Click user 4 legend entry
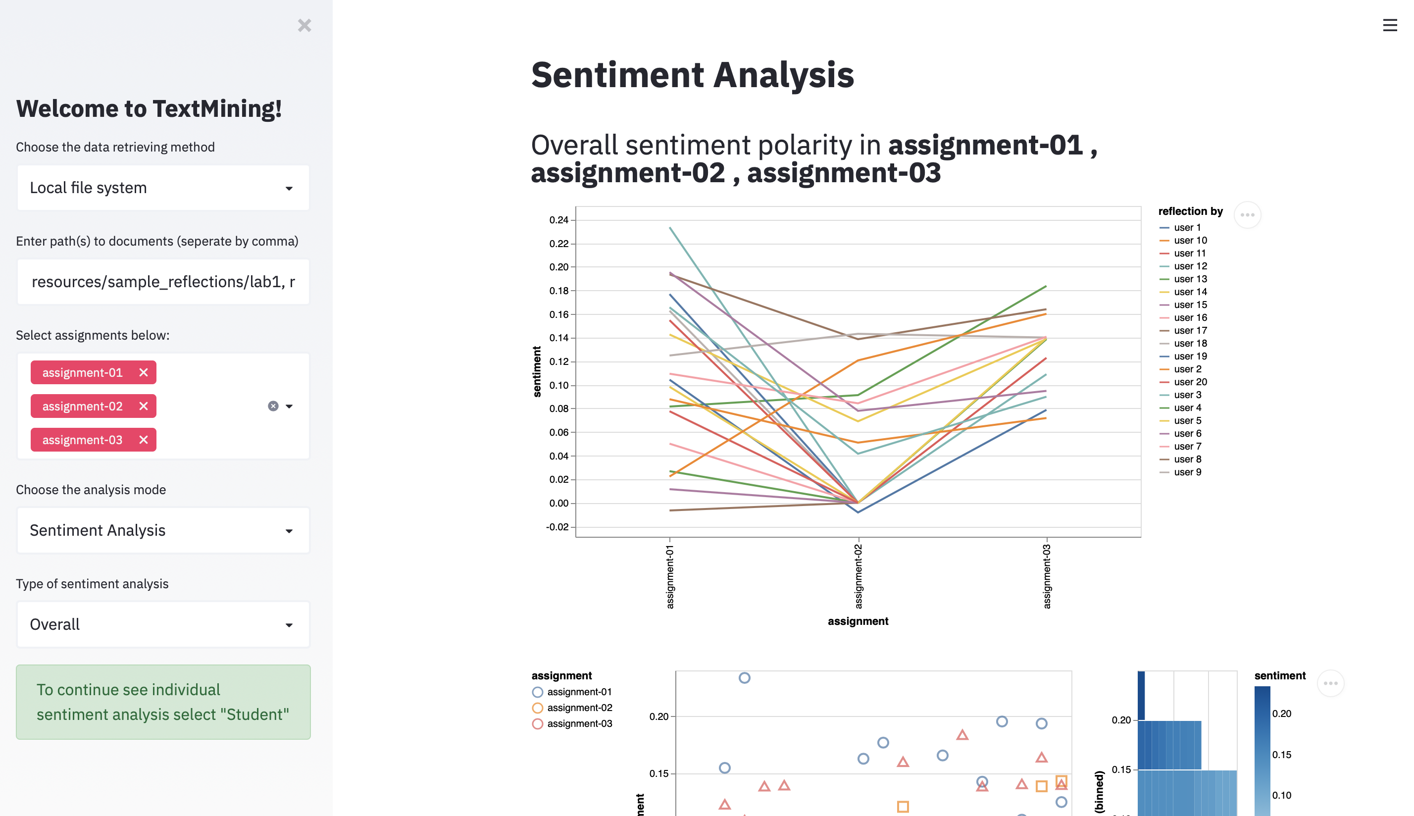 point(1180,408)
